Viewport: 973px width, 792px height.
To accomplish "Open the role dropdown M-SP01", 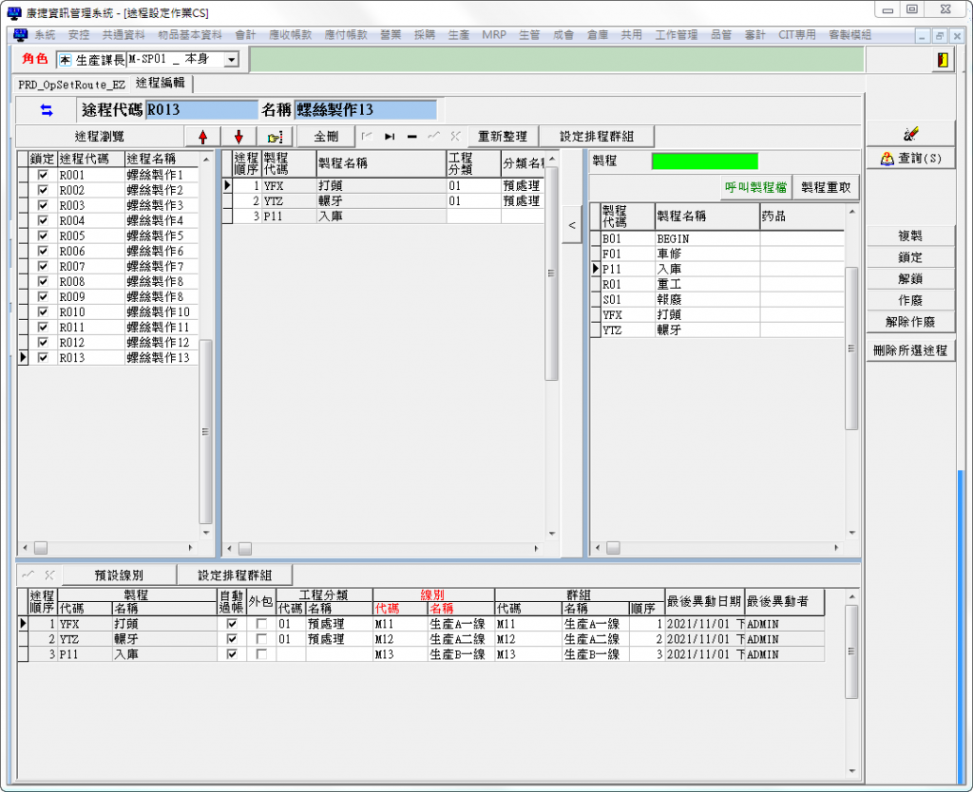I will [x=231, y=60].
